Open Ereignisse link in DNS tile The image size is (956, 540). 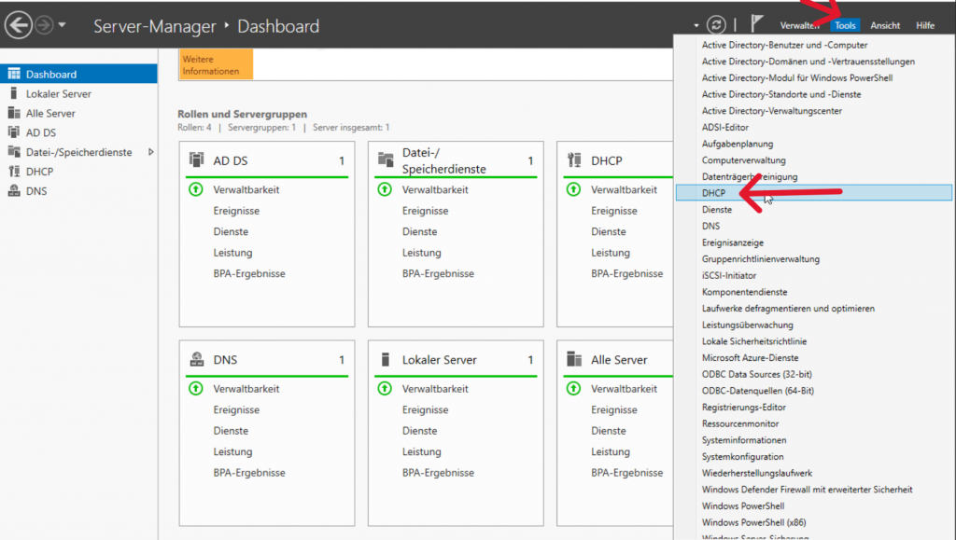click(x=236, y=409)
